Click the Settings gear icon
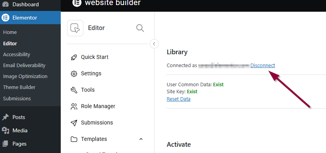The width and height of the screenshot is (326, 153). [x=74, y=74]
